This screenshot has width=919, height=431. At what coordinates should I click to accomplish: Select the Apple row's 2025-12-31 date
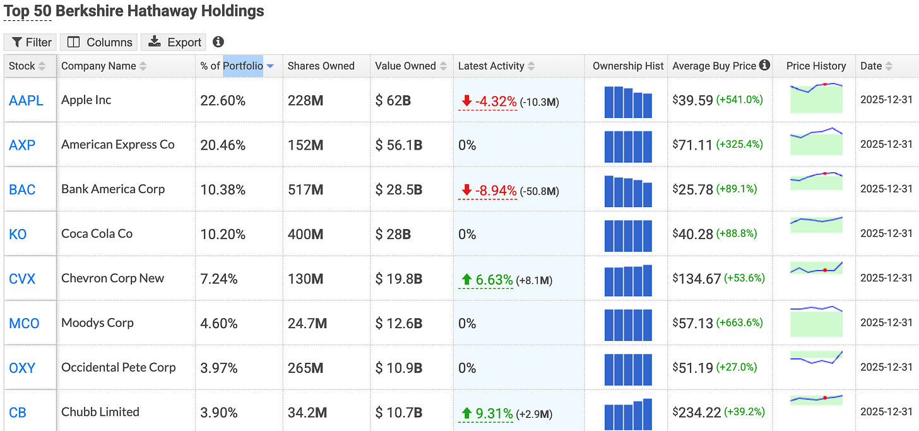(886, 100)
